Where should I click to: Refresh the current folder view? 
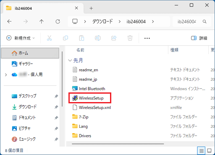pos(58,21)
